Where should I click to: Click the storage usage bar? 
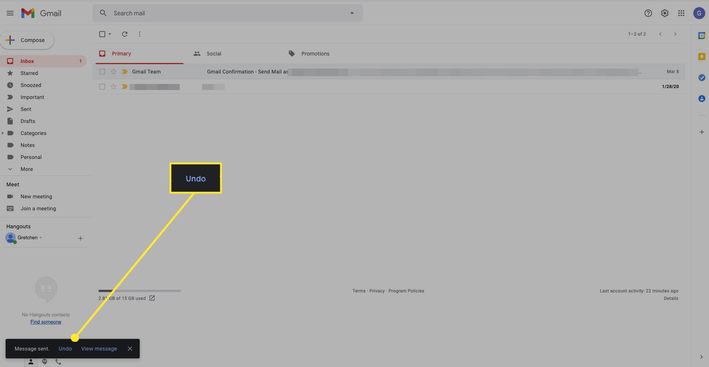coord(139,291)
